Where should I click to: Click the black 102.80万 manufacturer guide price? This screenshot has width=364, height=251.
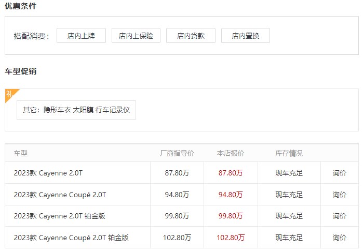point(177,238)
